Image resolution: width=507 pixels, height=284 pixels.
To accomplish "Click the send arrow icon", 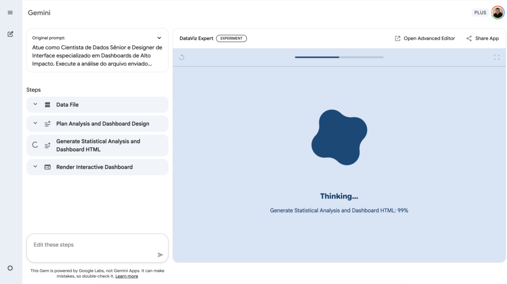I will click(160, 255).
